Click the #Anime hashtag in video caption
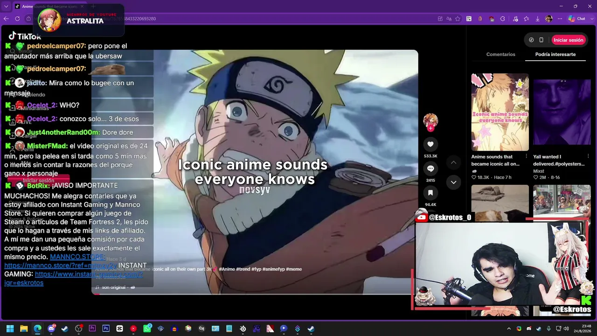Screen dimensions: 597x336 click(x=227, y=269)
